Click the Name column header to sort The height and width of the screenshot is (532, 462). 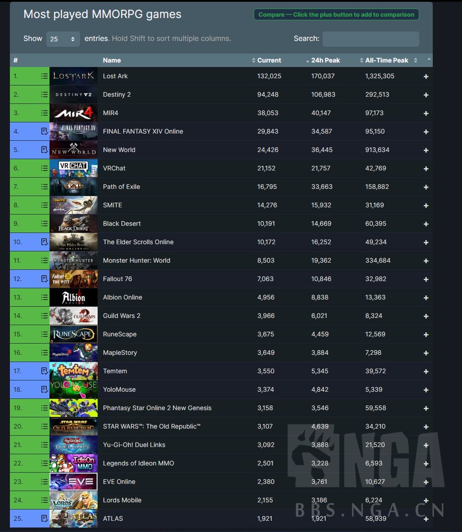click(x=112, y=60)
